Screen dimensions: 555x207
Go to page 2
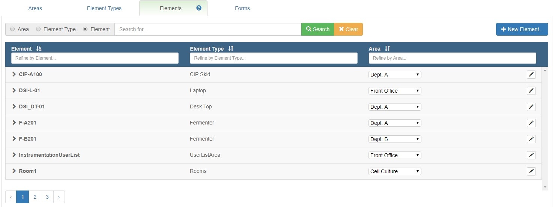(x=35, y=197)
